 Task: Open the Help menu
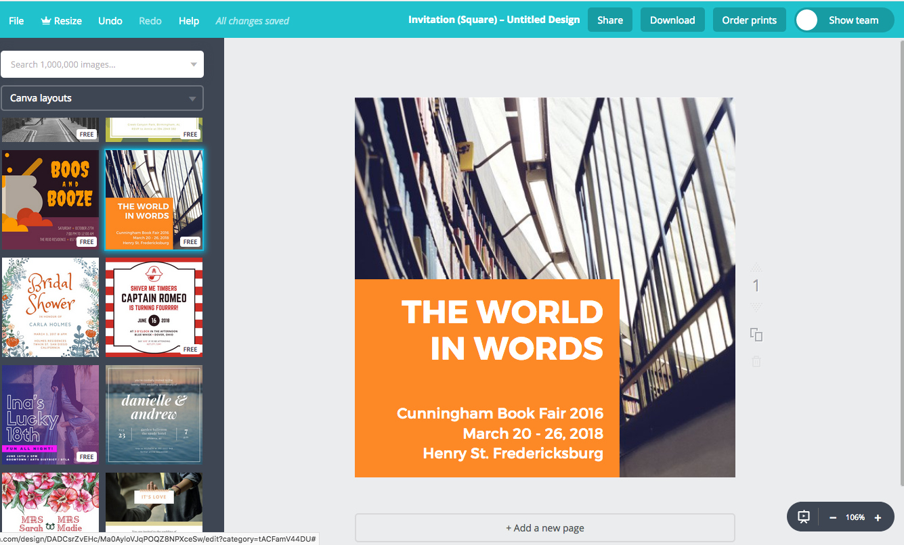pyautogui.click(x=189, y=20)
